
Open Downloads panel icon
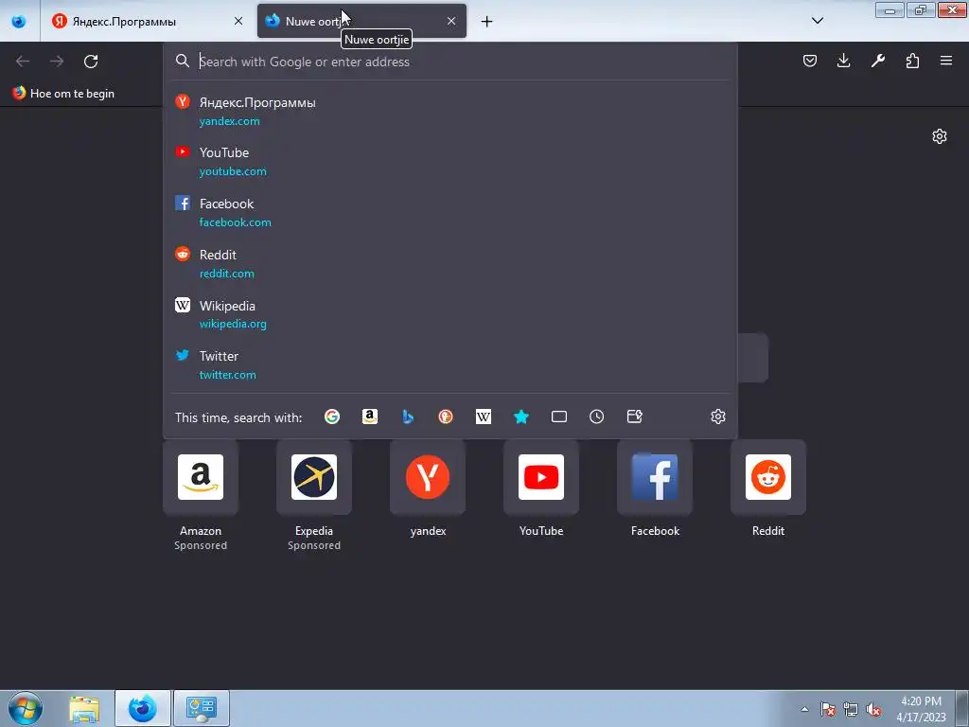(x=843, y=61)
